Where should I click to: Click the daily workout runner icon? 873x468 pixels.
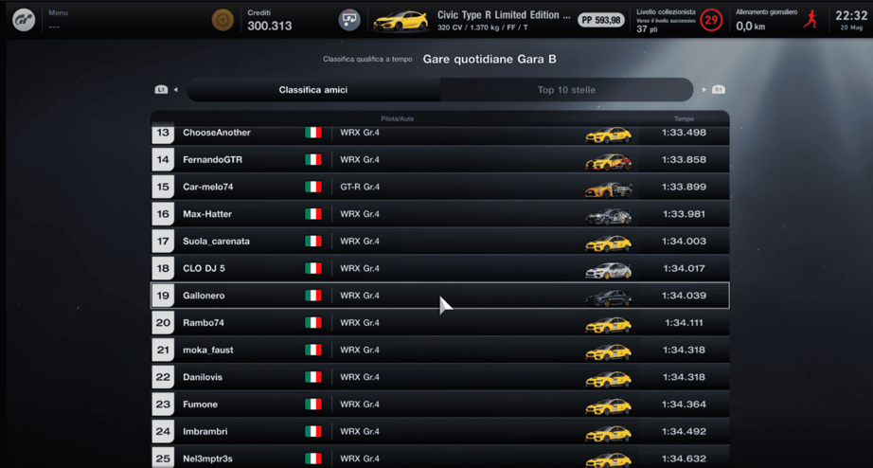(x=811, y=20)
